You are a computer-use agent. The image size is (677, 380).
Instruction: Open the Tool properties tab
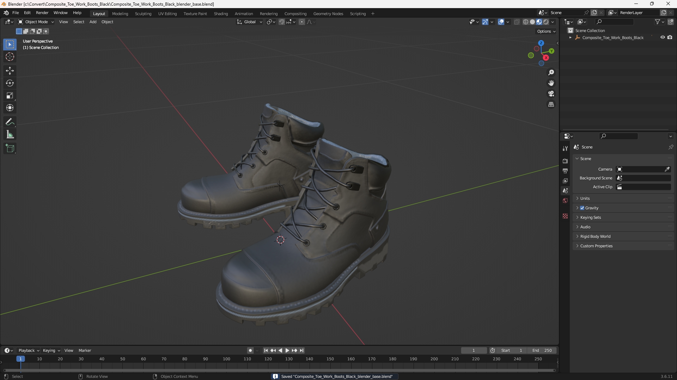tap(565, 148)
